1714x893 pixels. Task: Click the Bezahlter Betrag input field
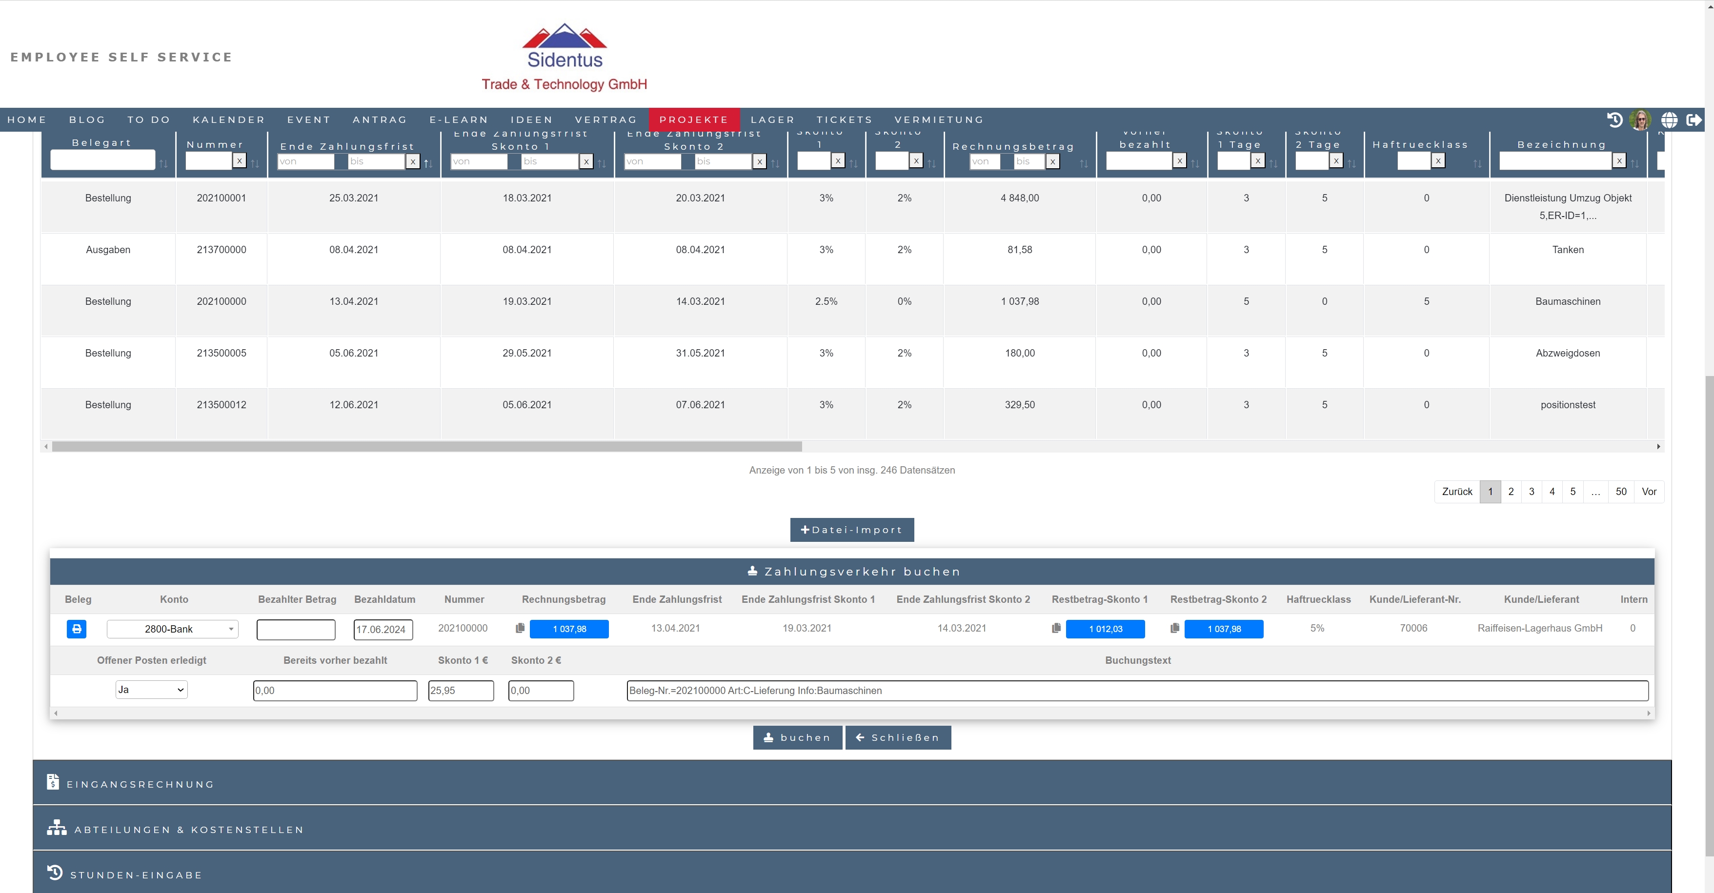pyautogui.click(x=296, y=629)
